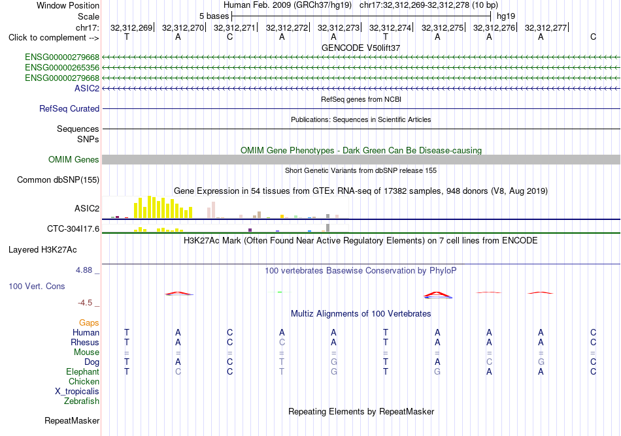Click the 100 Vert. Cons label
The image size is (621, 436).
37,286
